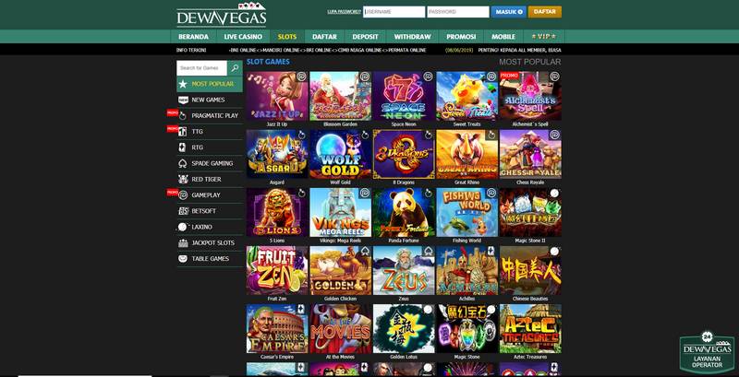This screenshot has width=739, height=377.
Task: Go to the VIP menu tab
Action: coord(543,37)
